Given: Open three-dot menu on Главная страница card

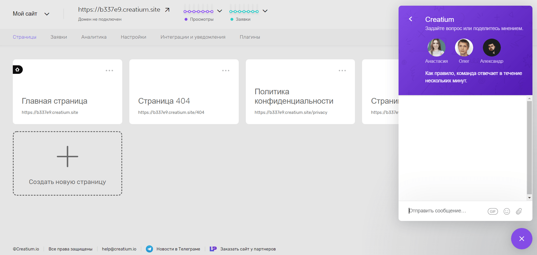Looking at the screenshot, I should point(109,70).
